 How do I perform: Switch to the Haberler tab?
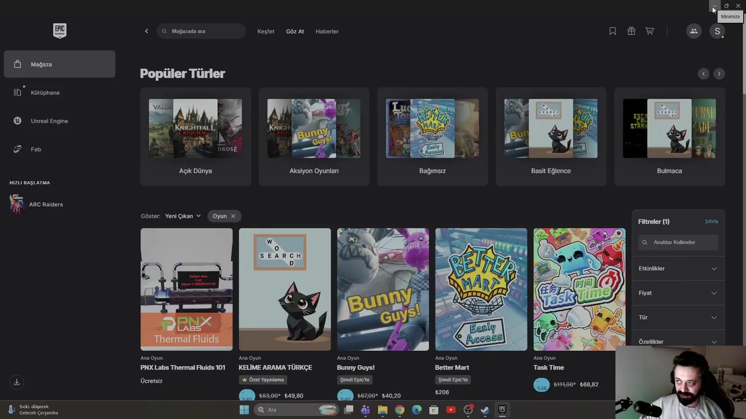pos(327,31)
